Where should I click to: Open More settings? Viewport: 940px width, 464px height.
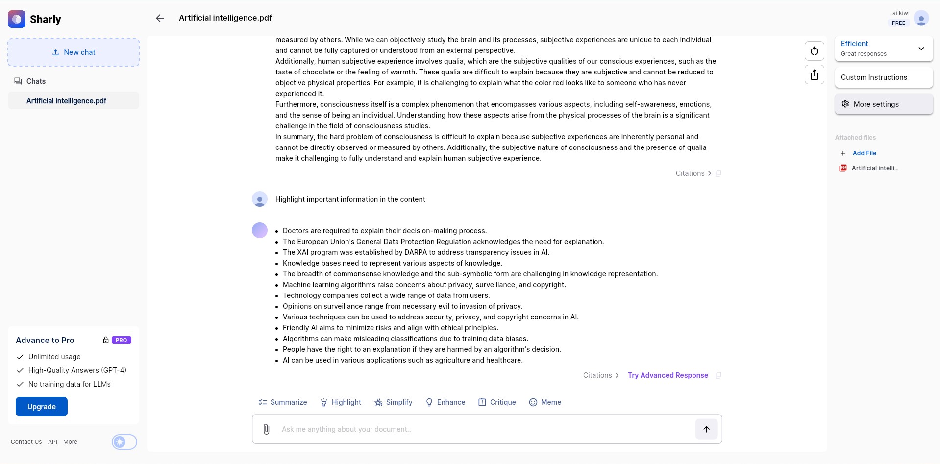[x=884, y=104]
